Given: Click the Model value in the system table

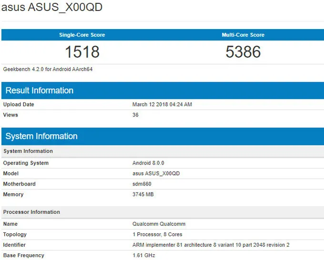Looking at the screenshot, I should 156,174.
